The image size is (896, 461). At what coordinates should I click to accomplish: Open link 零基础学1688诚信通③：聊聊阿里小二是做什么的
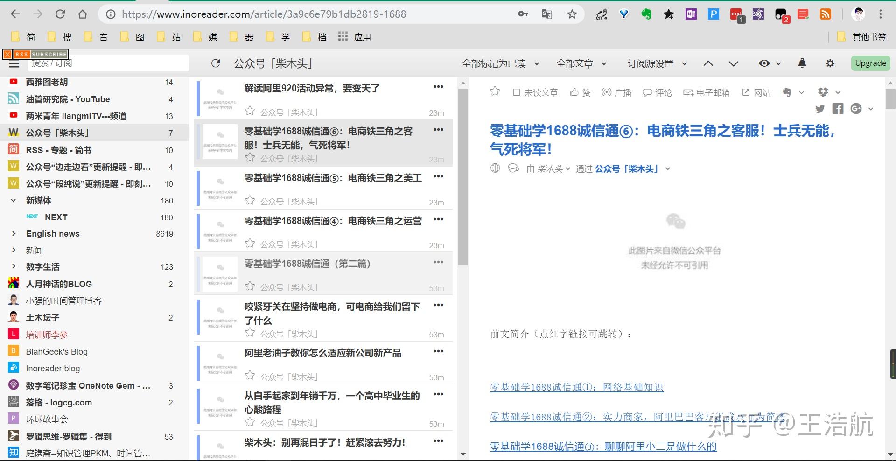603,446
